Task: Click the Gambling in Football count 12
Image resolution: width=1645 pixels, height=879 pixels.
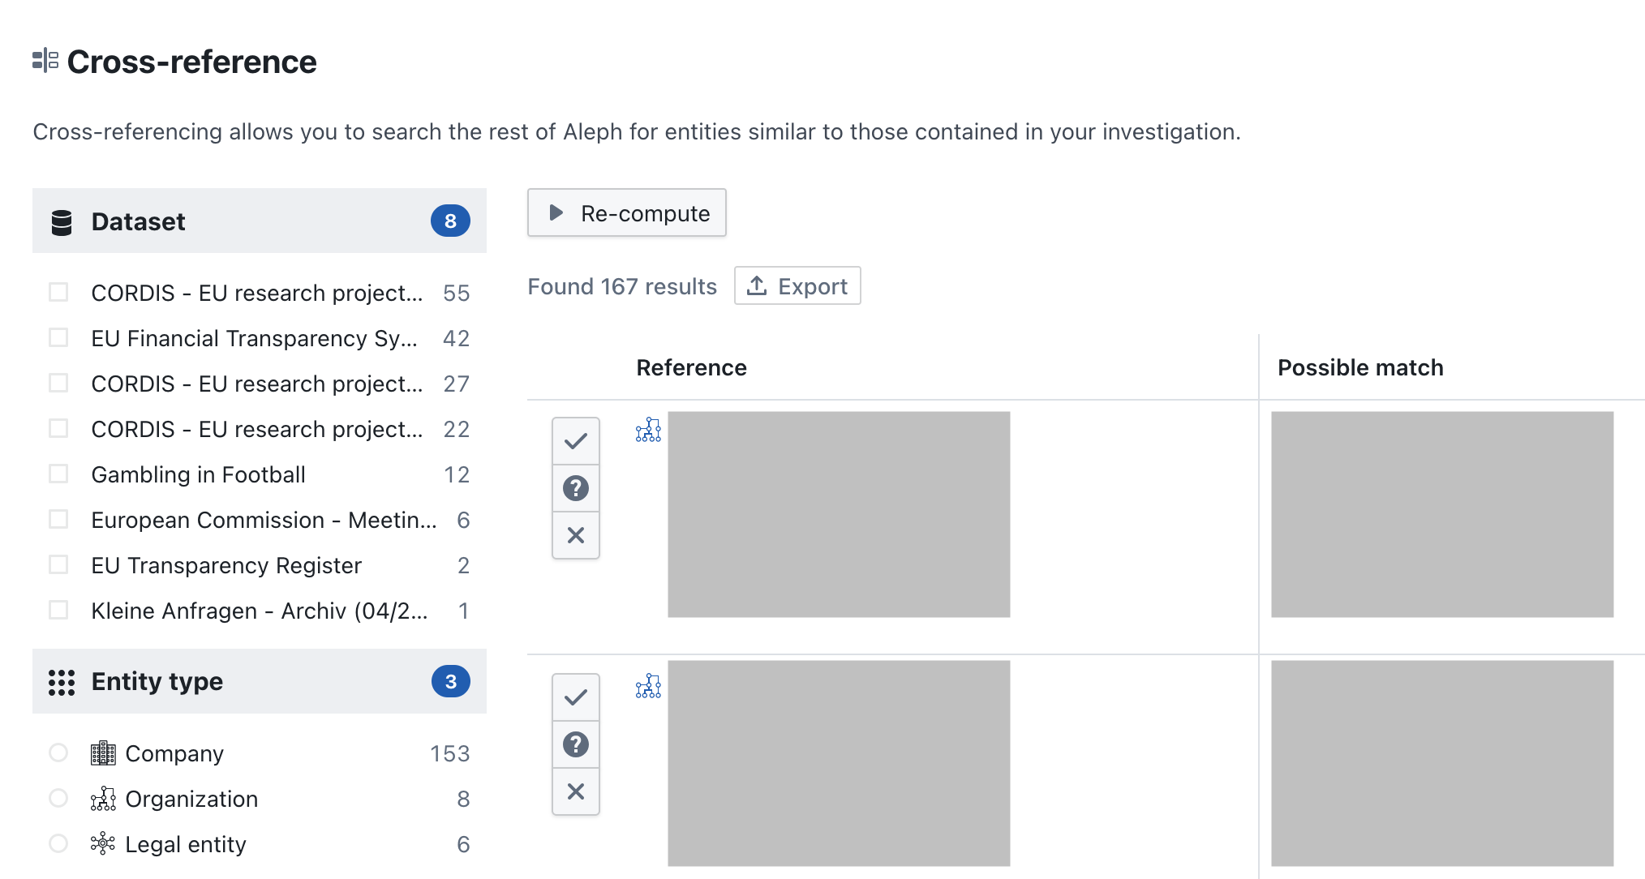Action: pyautogui.click(x=457, y=474)
